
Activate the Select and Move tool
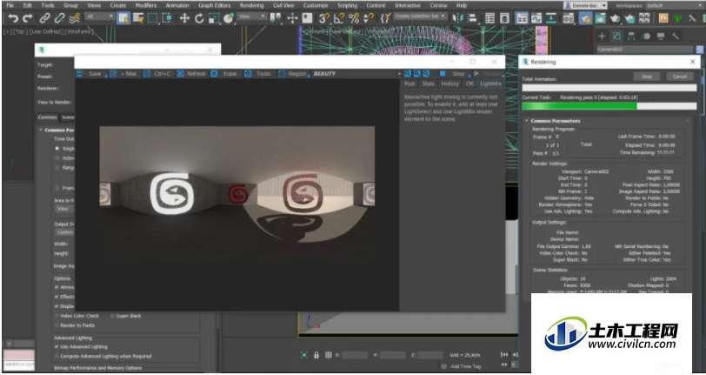point(184,18)
